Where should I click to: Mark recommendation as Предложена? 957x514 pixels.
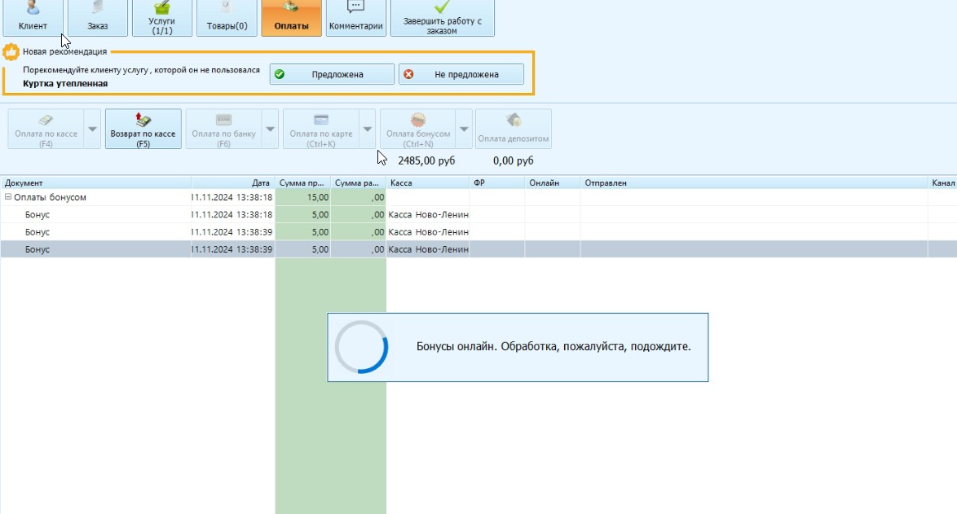pos(332,74)
